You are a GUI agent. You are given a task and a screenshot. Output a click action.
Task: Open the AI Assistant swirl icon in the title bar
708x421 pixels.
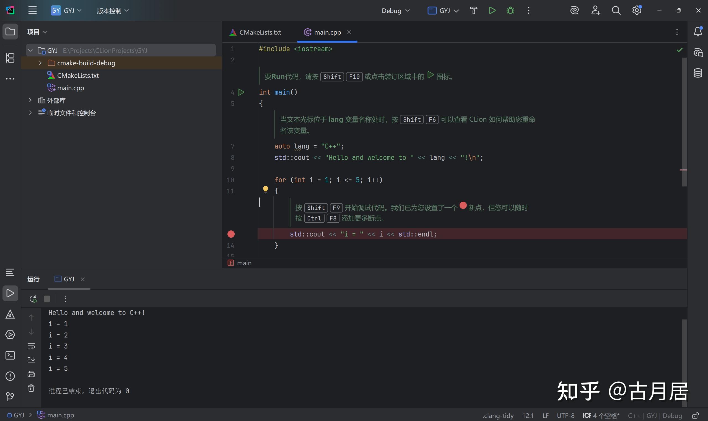574,11
